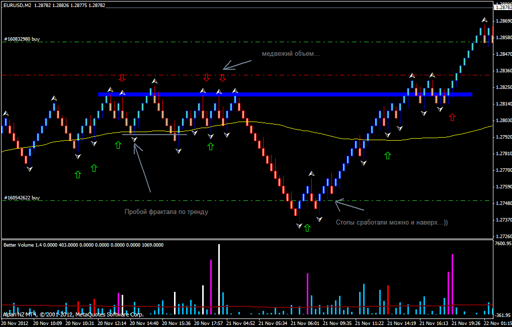Click the 20 Nov 14:40 time label
Image resolution: width=512 pixels, height=327 pixels.
(x=145, y=323)
